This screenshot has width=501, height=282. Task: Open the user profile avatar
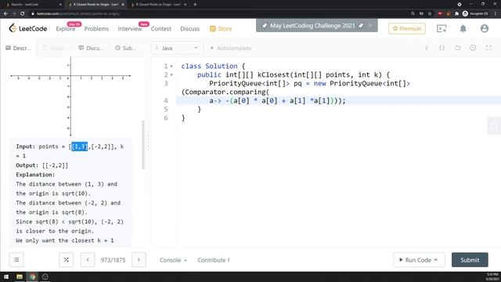point(485,28)
